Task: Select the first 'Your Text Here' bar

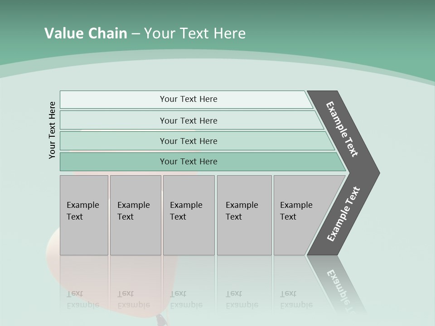Action: coord(188,99)
